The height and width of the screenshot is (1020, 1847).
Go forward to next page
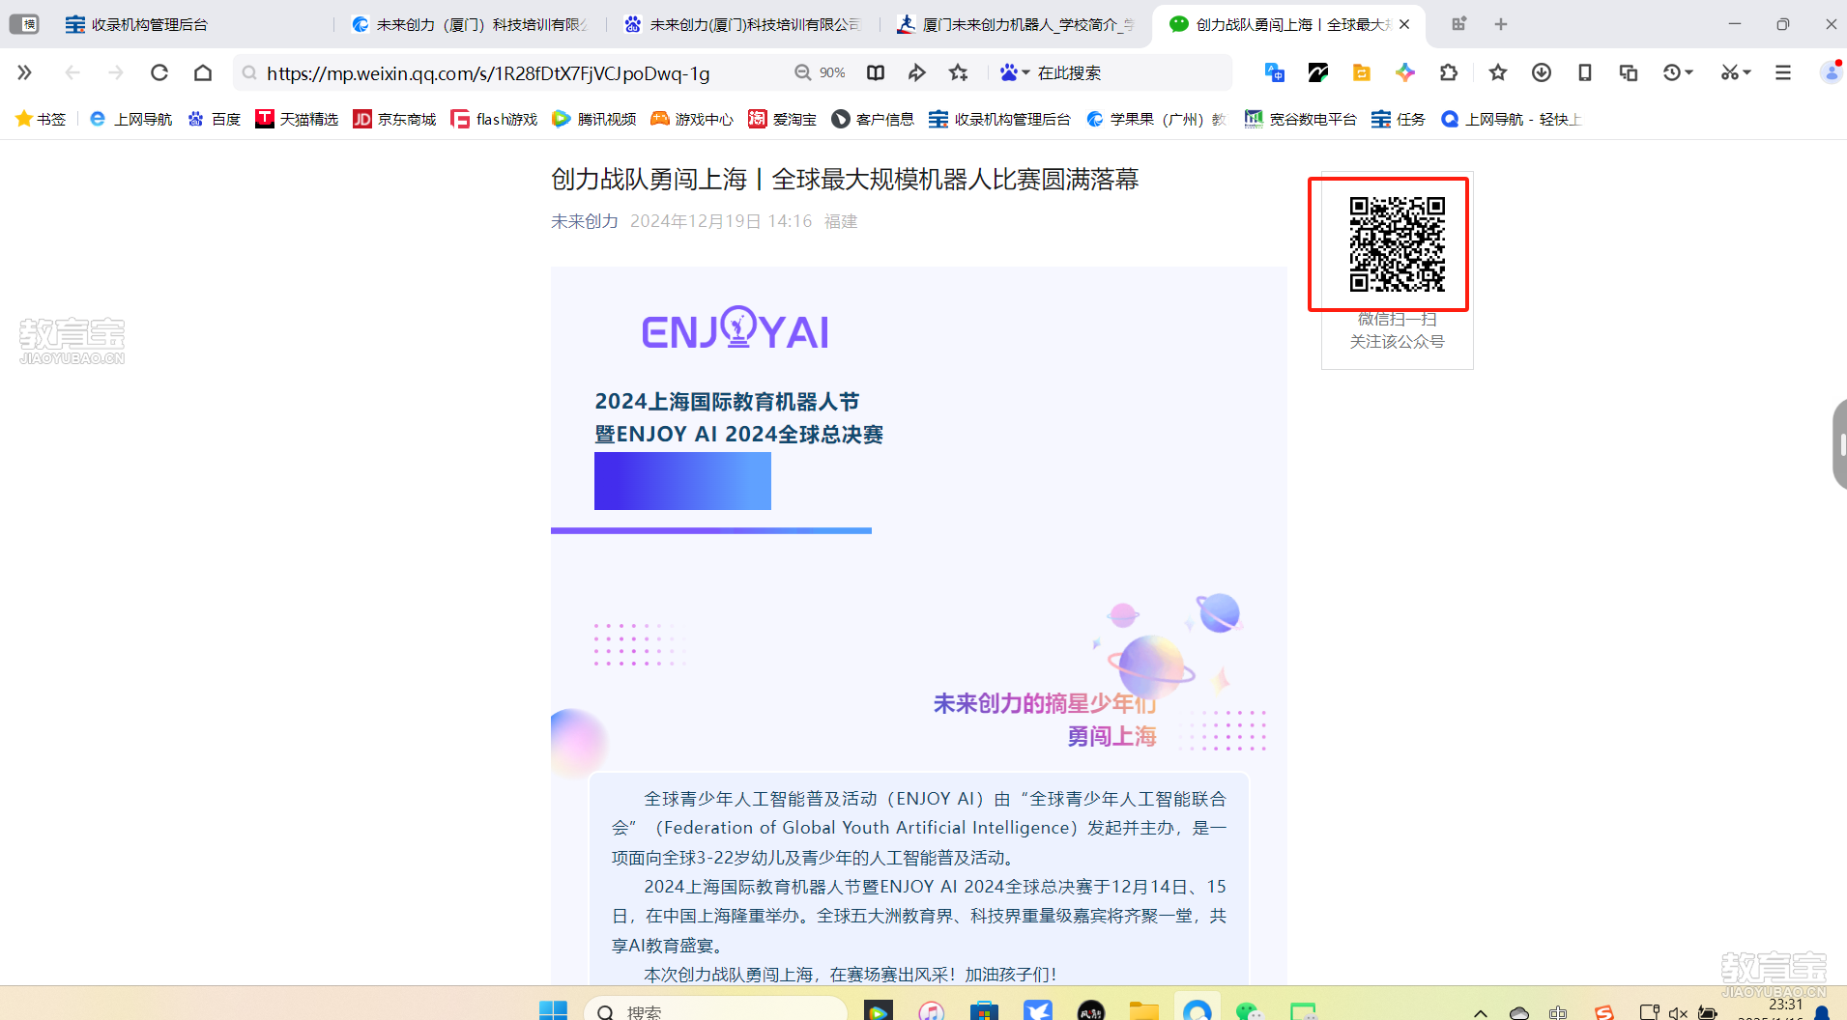coord(116,72)
